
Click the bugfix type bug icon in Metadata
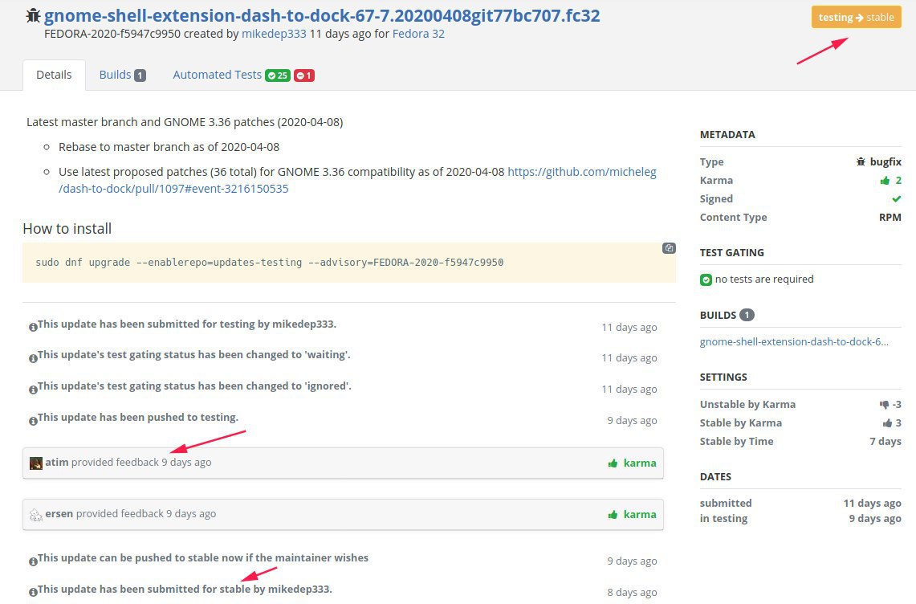coord(861,162)
